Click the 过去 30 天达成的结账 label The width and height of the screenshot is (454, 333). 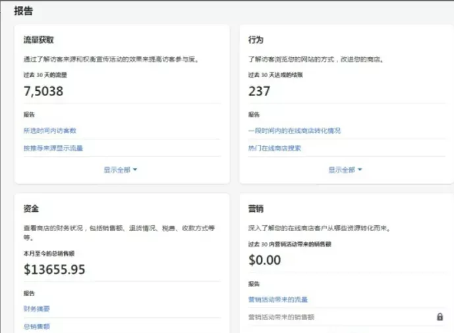click(x=275, y=75)
